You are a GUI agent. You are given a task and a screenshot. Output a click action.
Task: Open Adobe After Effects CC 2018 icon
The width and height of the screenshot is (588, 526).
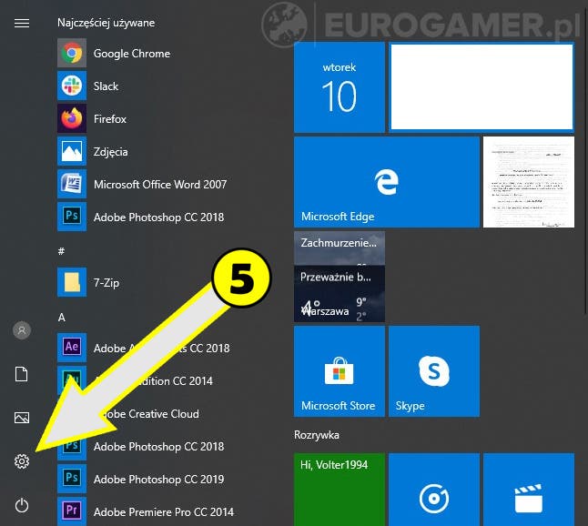tap(72, 348)
